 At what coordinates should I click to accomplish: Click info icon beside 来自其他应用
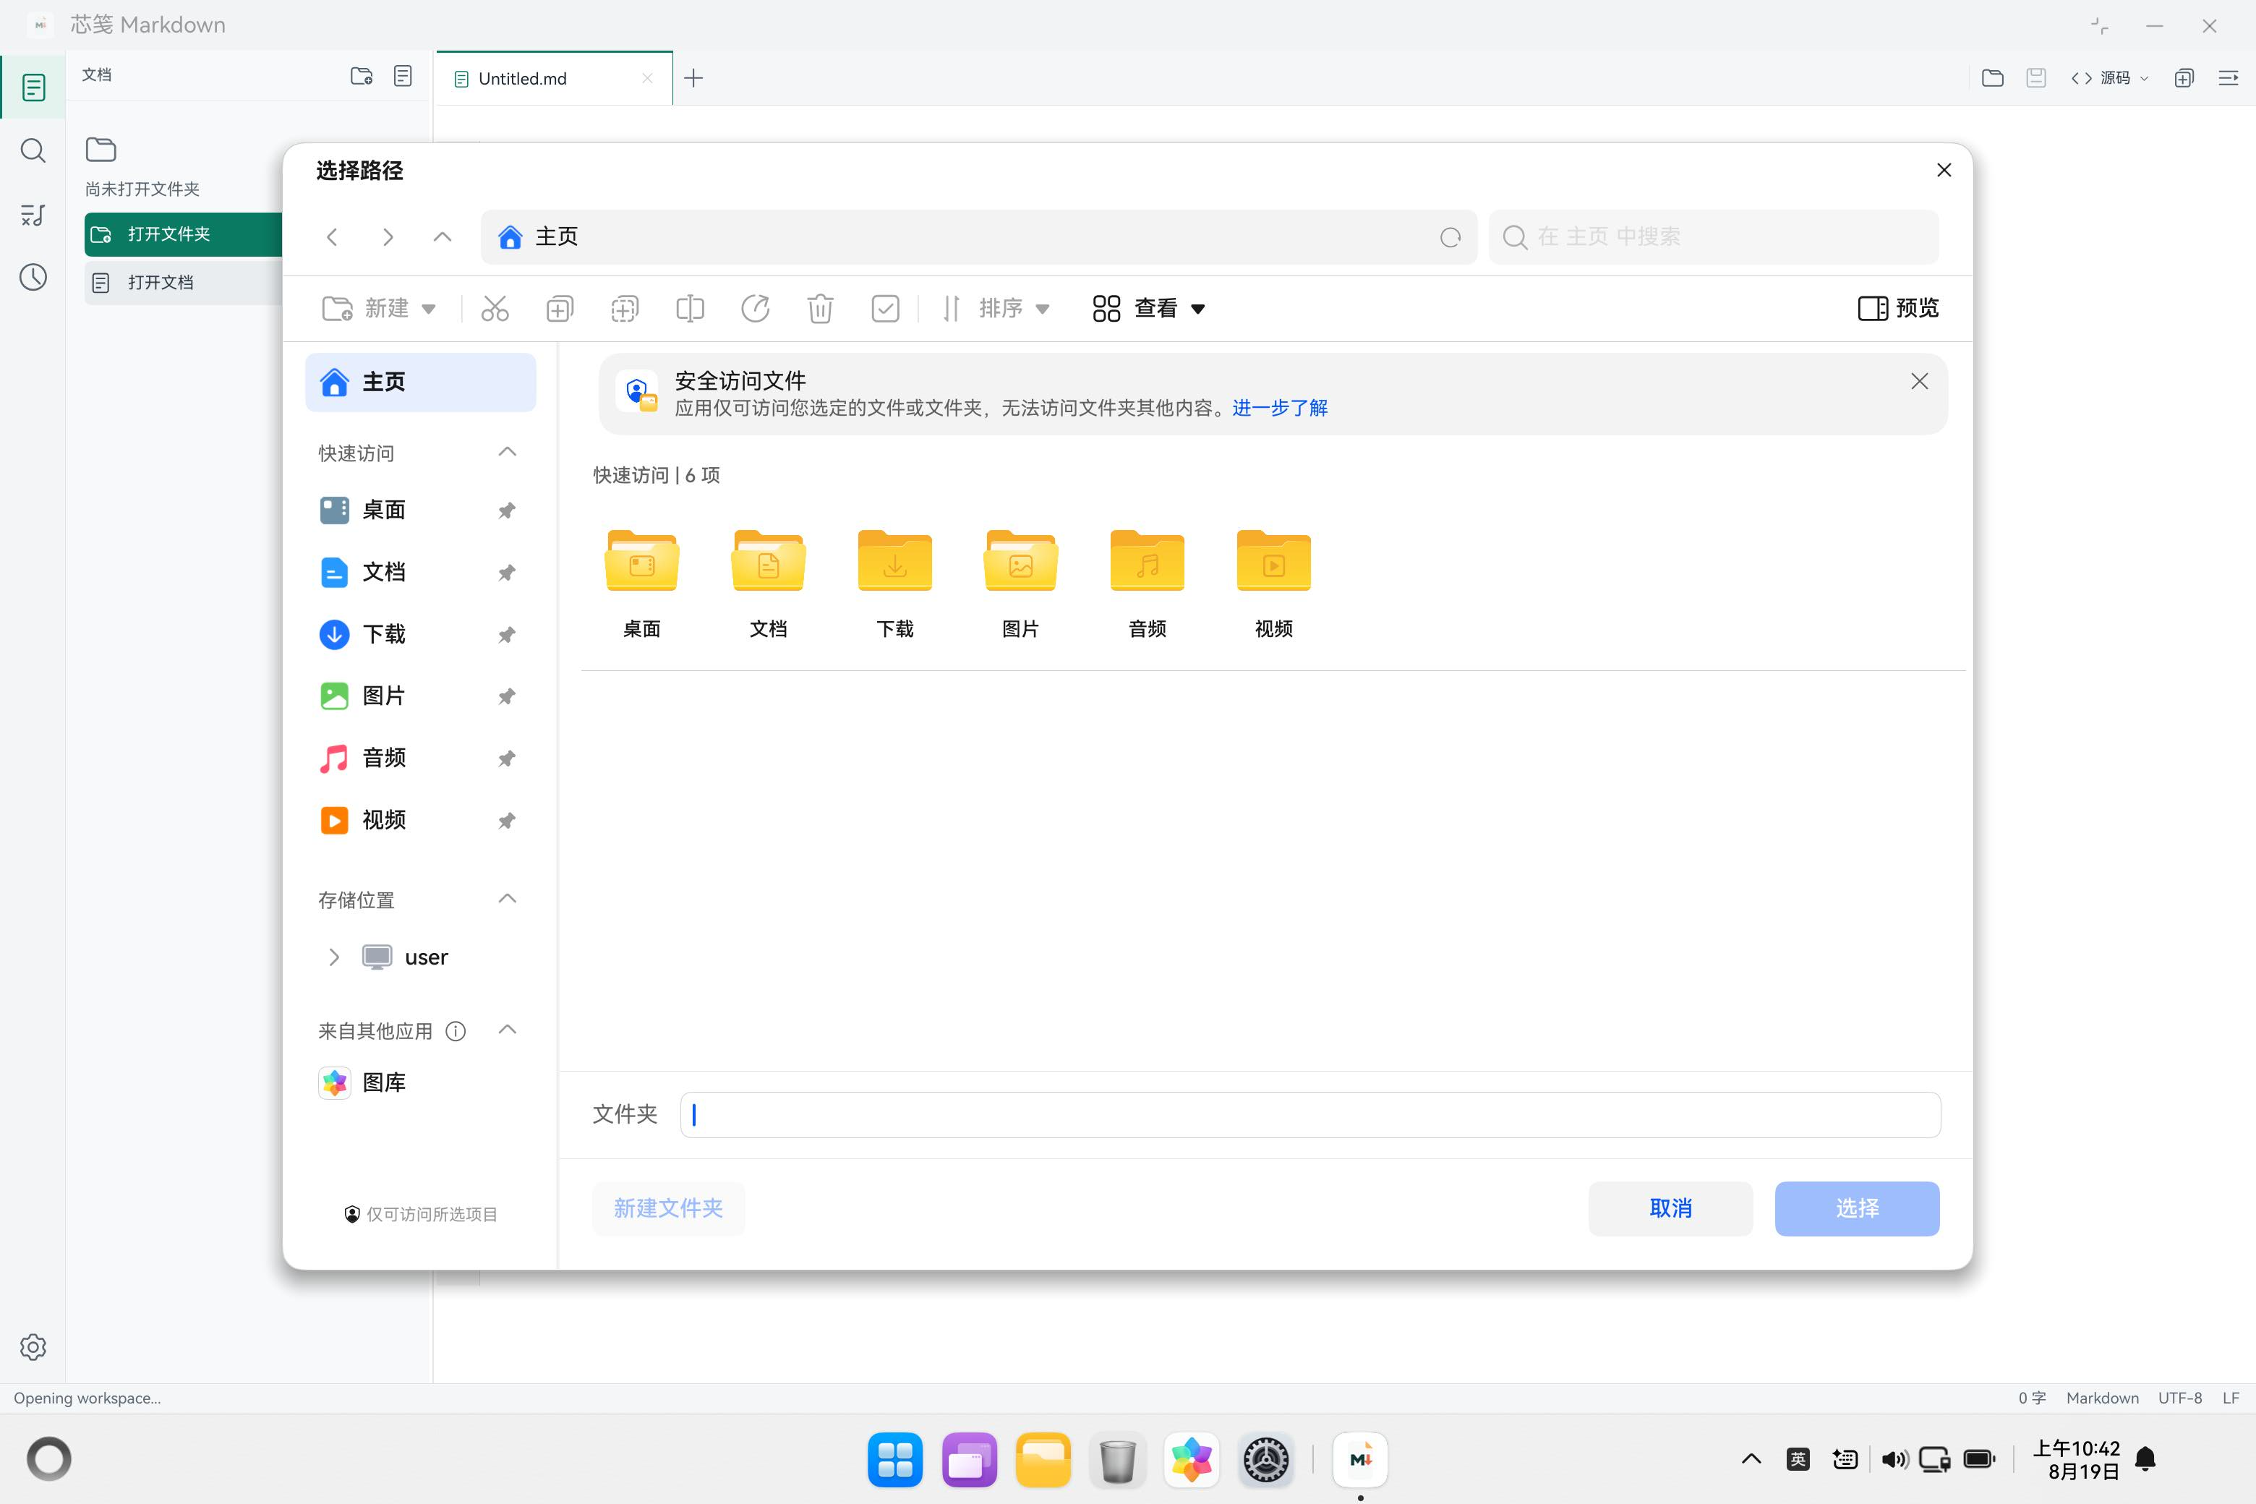click(x=456, y=1031)
